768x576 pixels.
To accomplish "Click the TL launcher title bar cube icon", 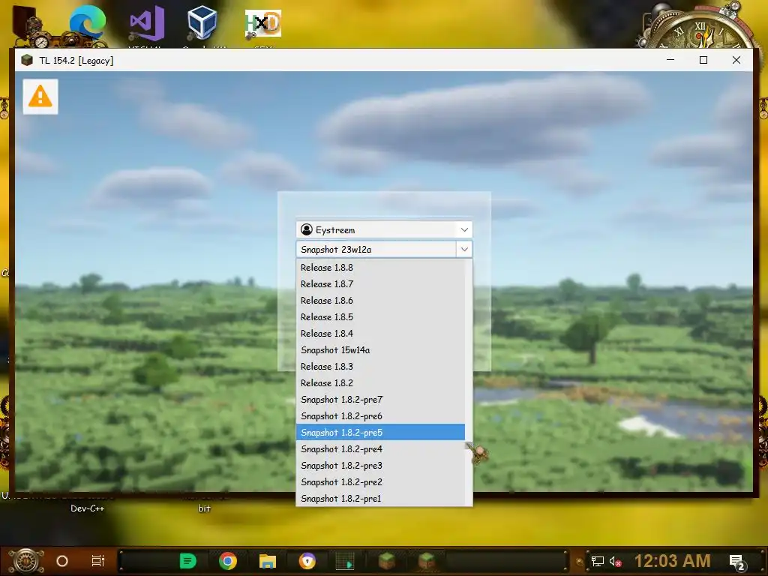I will [x=27, y=60].
